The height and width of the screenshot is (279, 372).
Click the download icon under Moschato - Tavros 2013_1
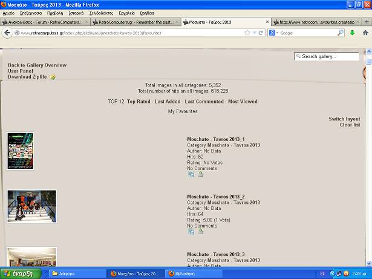tap(201, 174)
